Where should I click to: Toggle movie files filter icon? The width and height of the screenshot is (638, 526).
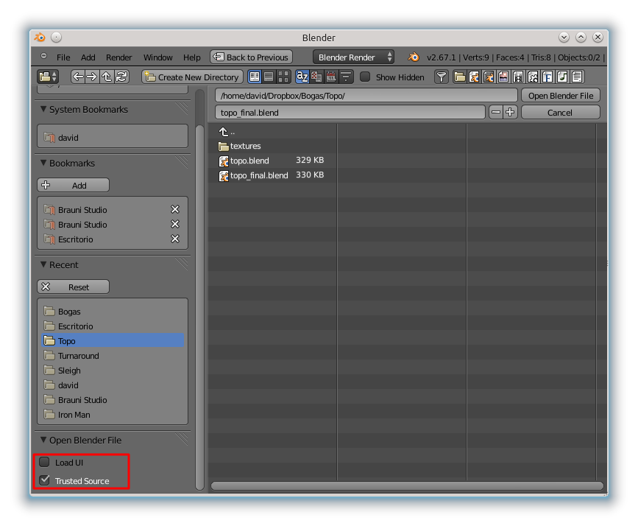coord(518,77)
